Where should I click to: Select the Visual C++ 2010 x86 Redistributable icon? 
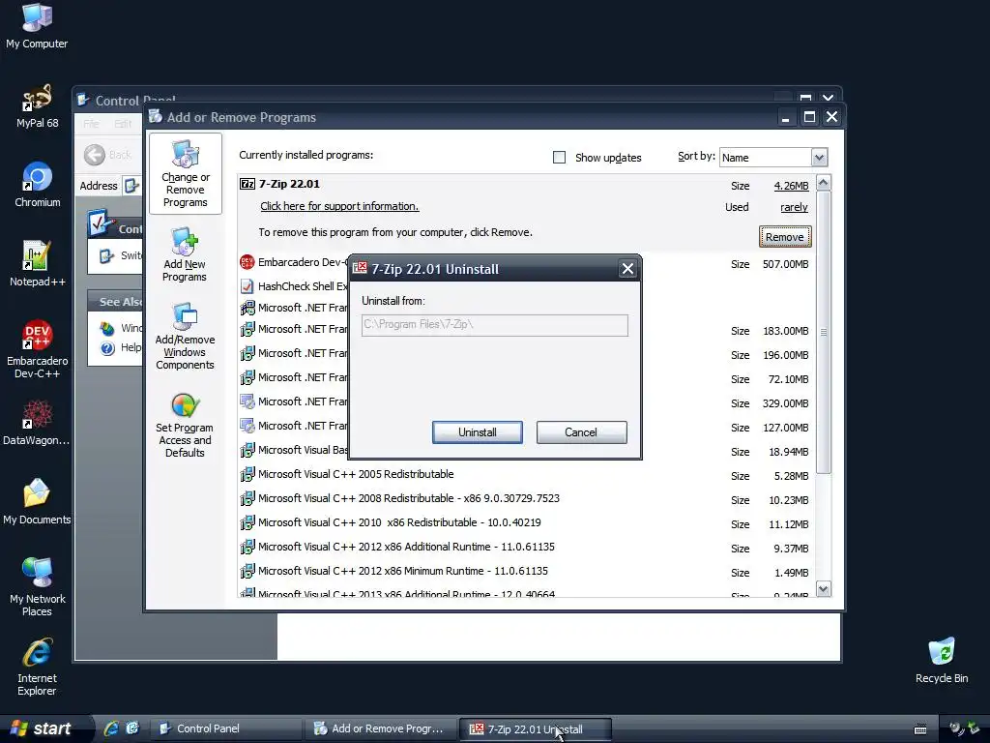pyautogui.click(x=247, y=522)
